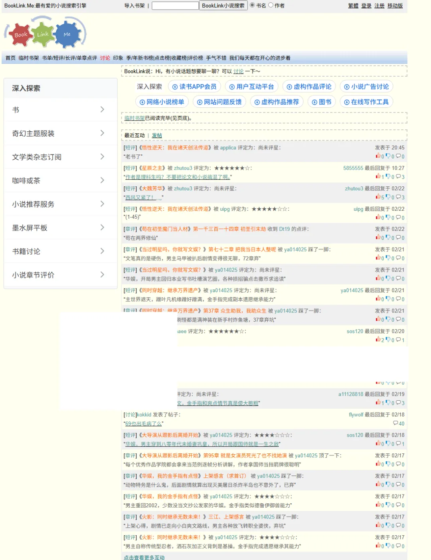Switch to 繁體 version

tap(353, 6)
